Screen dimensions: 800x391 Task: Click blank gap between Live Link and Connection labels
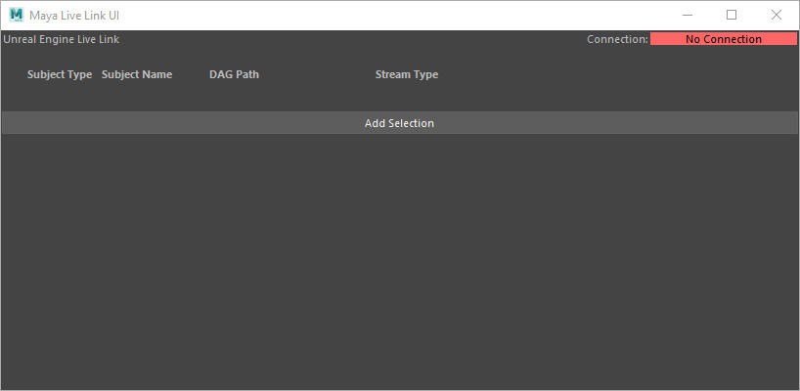[352, 39]
